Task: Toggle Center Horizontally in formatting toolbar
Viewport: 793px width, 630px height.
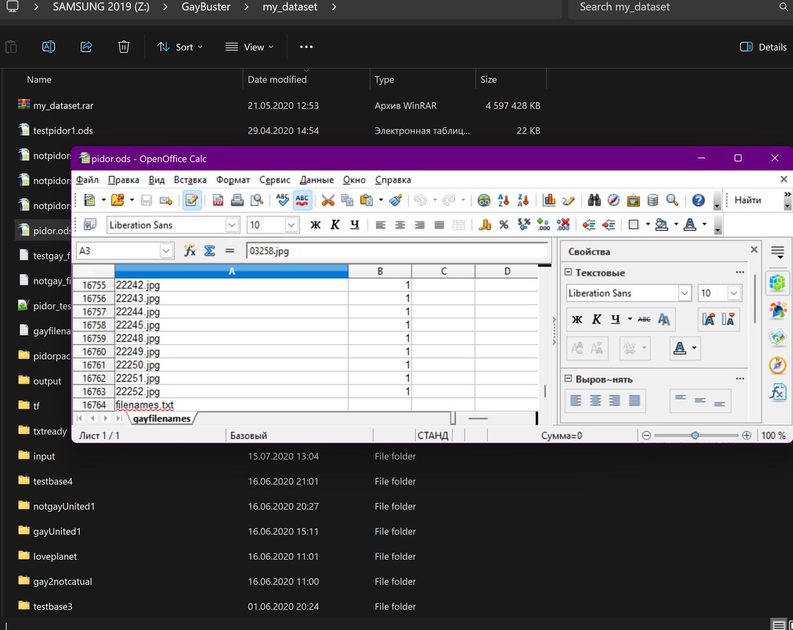Action: [400, 225]
